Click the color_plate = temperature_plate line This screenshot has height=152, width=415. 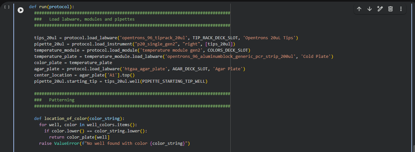73,62
